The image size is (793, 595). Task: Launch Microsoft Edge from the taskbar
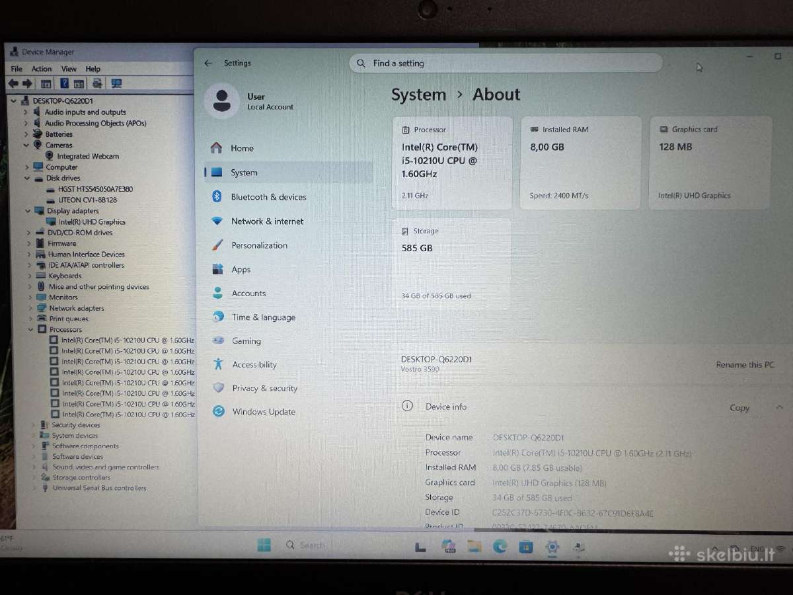click(500, 547)
